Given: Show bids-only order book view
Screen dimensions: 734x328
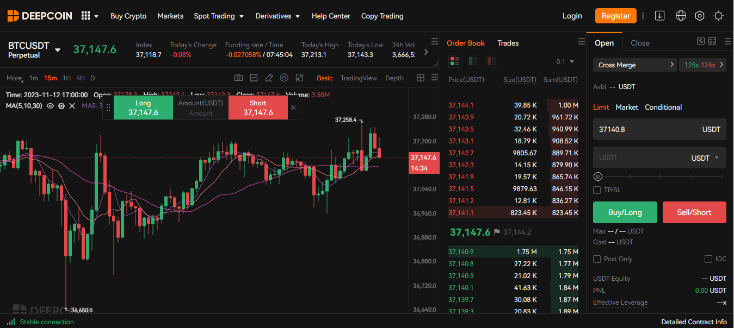Looking at the screenshot, I should (473, 61).
